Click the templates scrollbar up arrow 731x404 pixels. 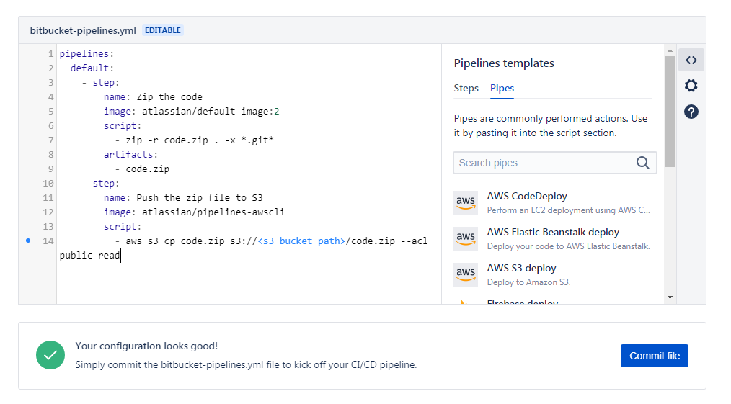(670, 50)
